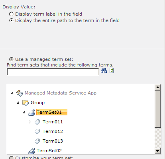Click the Term011 tag icon

click(37, 122)
